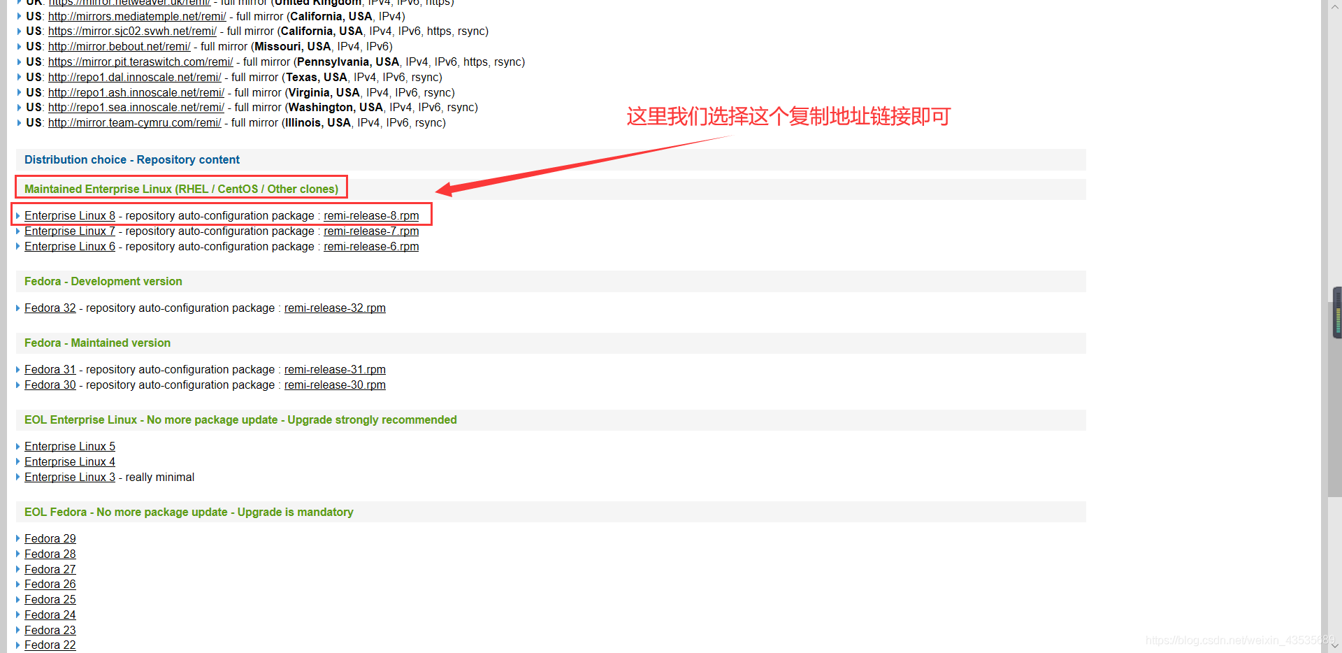Open the mirror.bebout.net remi mirror link
This screenshot has width=1342, height=653.
[120, 47]
